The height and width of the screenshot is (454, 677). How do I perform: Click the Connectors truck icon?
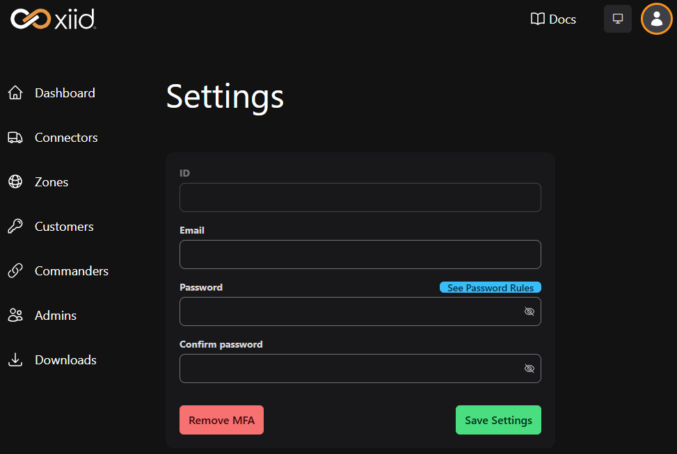point(15,138)
